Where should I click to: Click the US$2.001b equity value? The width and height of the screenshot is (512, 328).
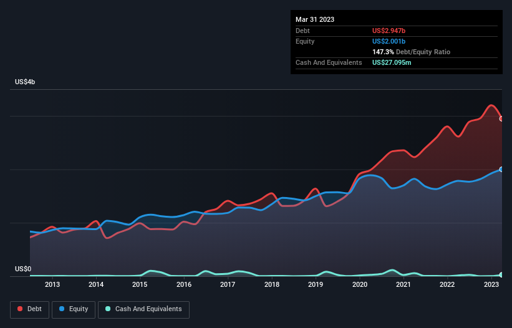tap(389, 41)
